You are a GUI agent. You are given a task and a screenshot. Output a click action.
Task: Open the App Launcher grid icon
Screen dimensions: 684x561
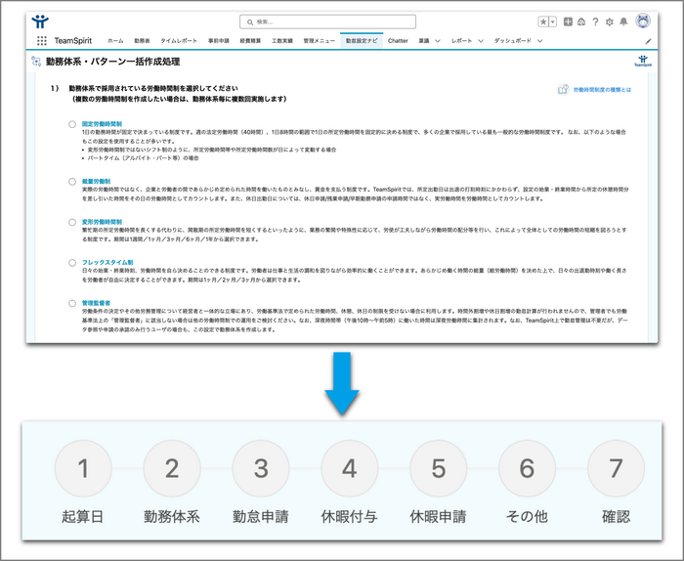pos(42,41)
